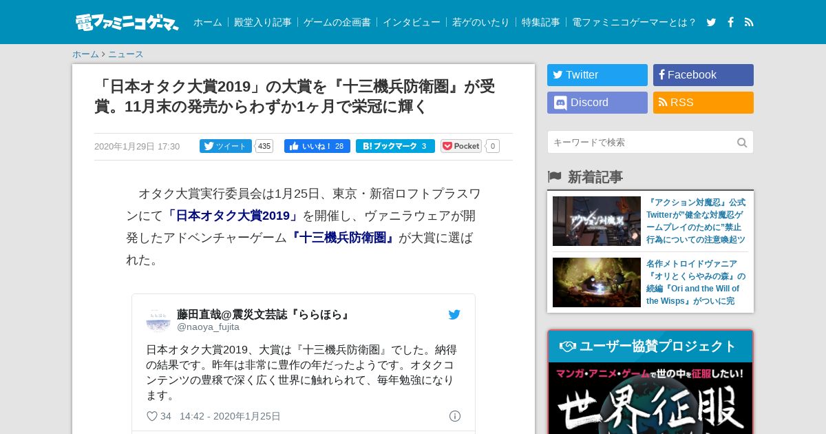Open 「日本オタク大賞2019」 link in article

[233, 216]
